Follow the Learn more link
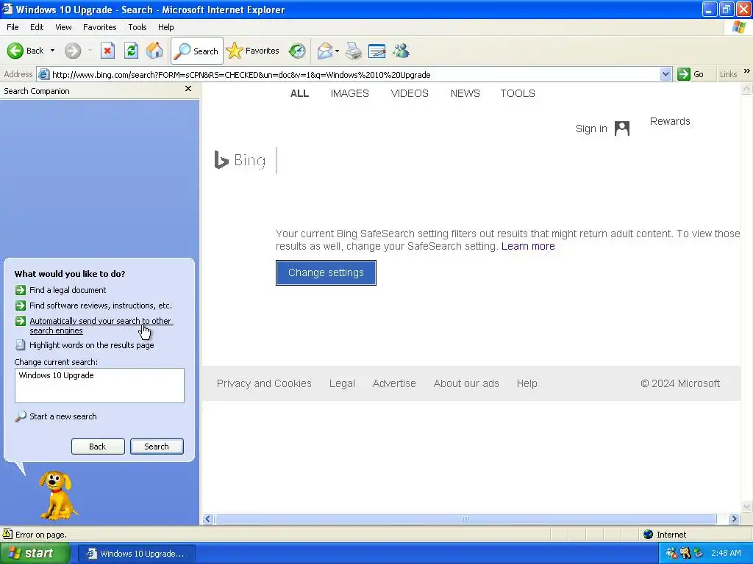The height and width of the screenshot is (564, 753). point(528,246)
